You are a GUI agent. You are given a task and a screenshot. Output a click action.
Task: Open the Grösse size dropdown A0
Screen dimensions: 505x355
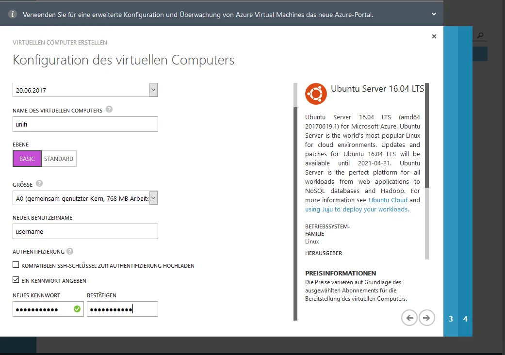tap(85, 198)
